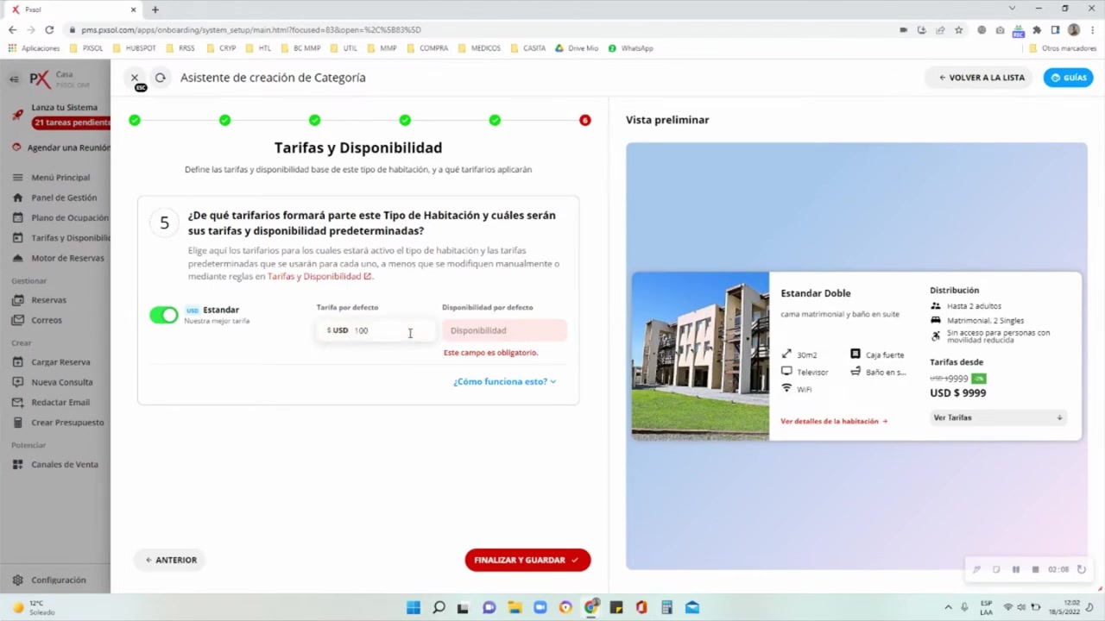Open Panel de Gestión from the sidebar

(63, 197)
